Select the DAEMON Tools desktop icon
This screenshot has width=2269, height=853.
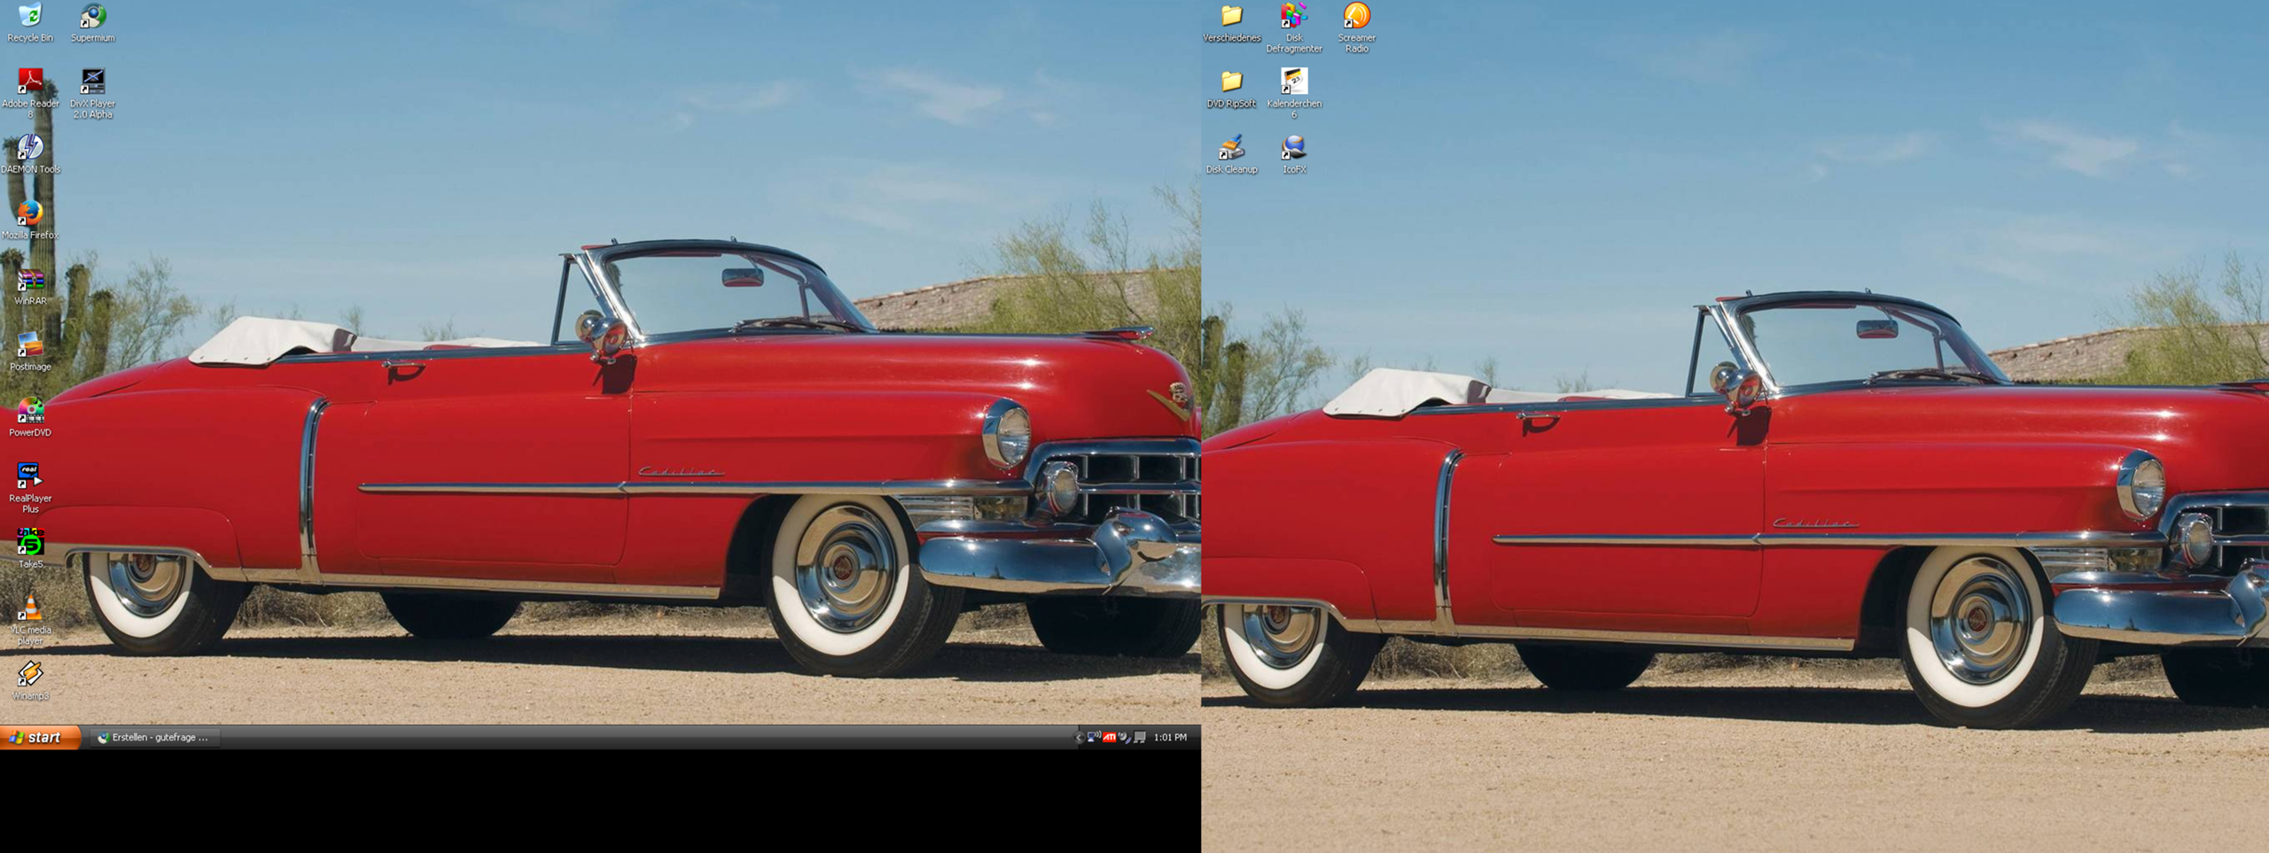point(30,154)
